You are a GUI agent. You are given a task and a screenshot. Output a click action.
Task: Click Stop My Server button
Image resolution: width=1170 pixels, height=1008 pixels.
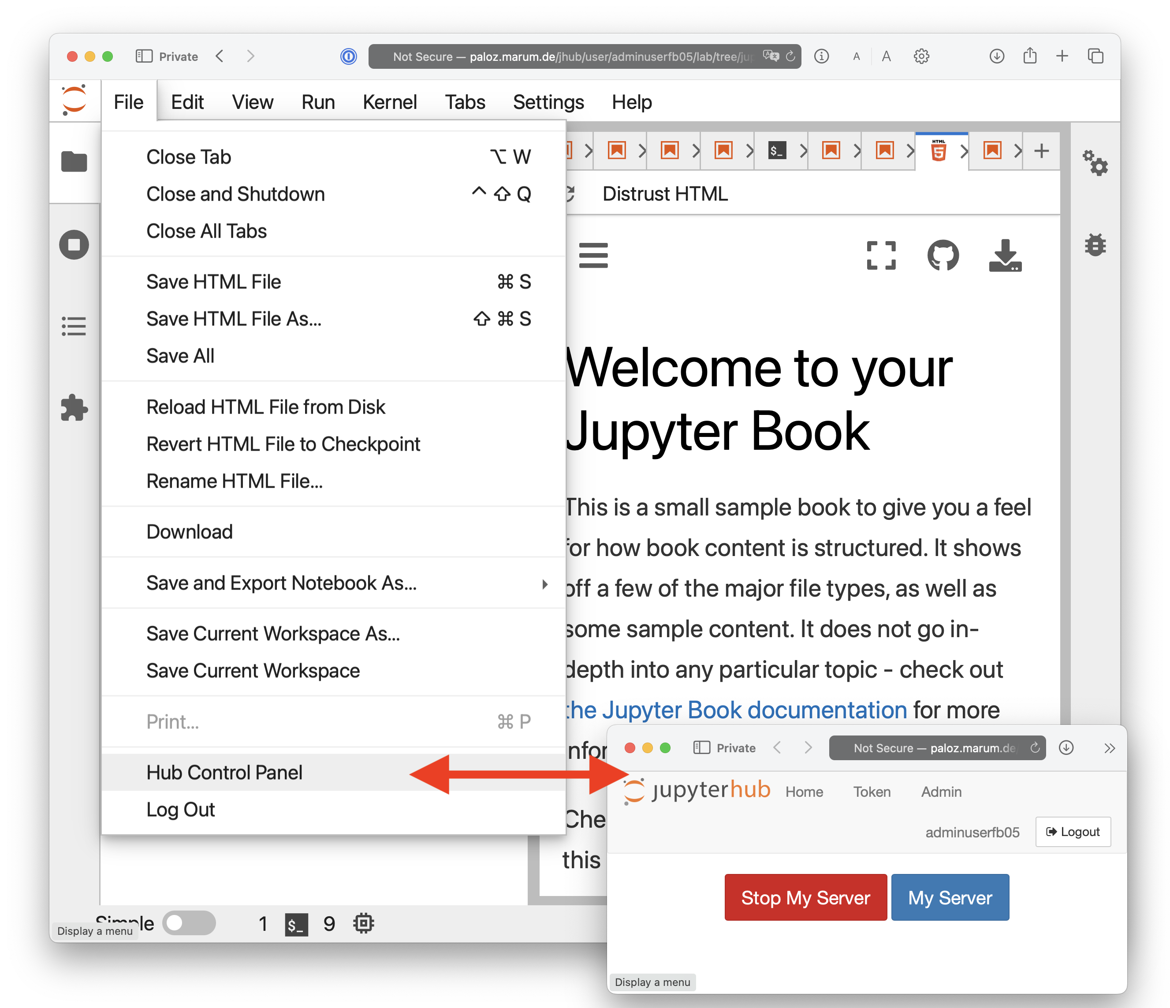(x=806, y=897)
